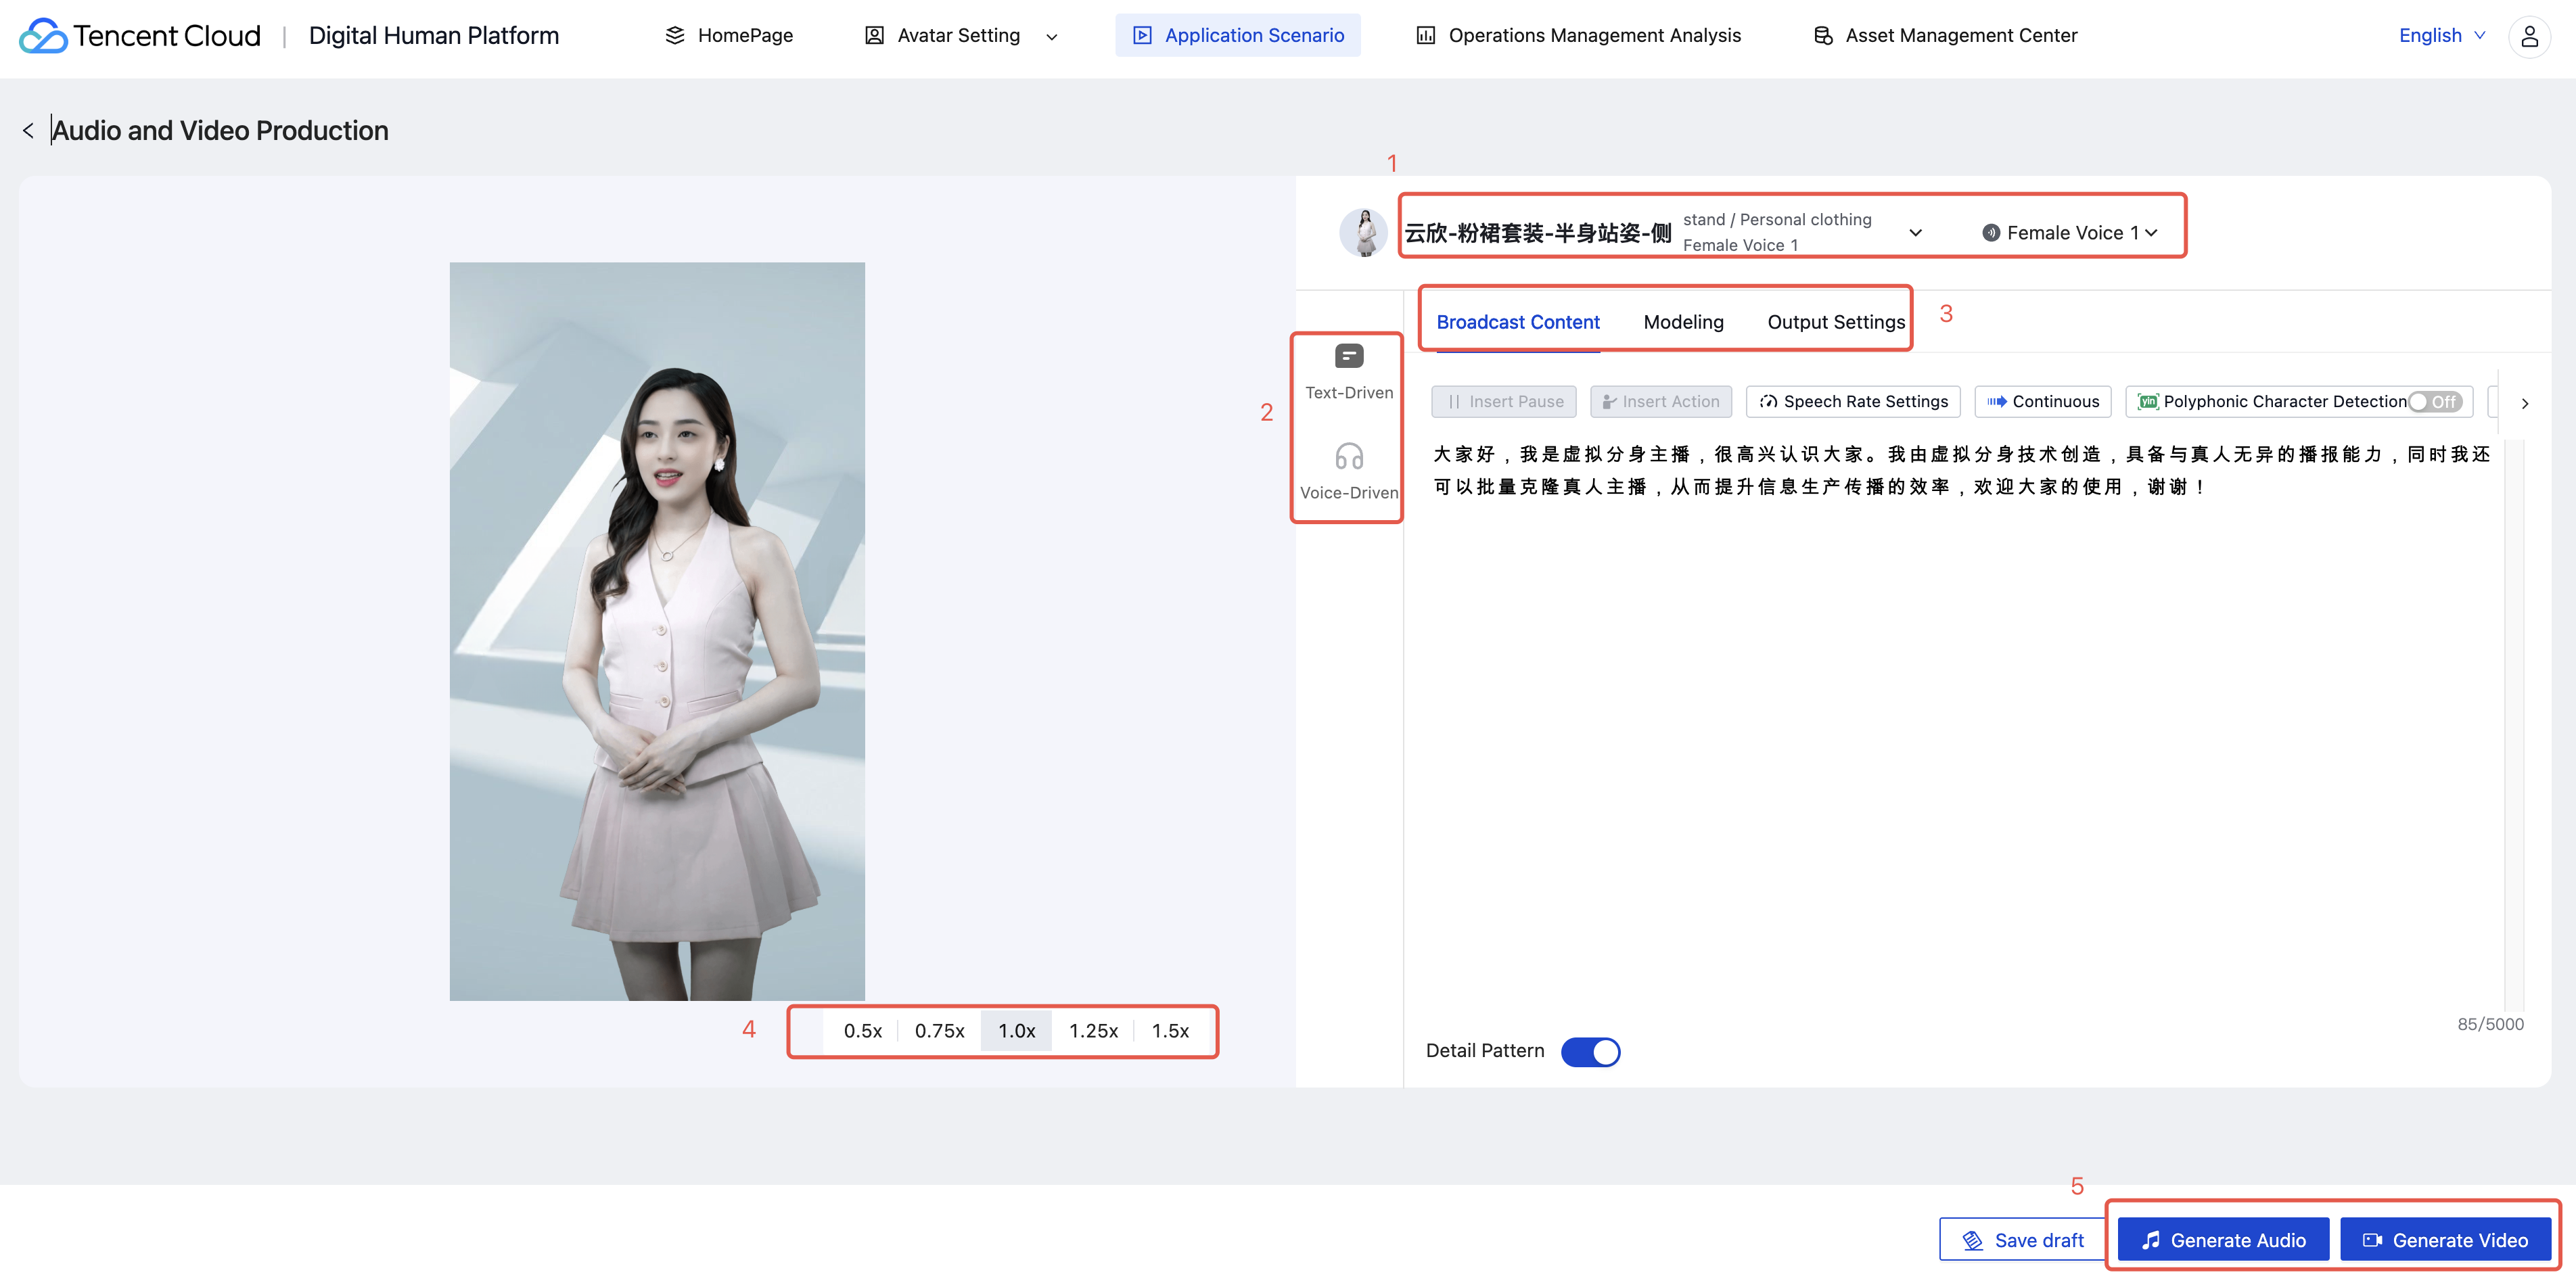Click the Insert Action button
The width and height of the screenshot is (2576, 1285).
1660,402
